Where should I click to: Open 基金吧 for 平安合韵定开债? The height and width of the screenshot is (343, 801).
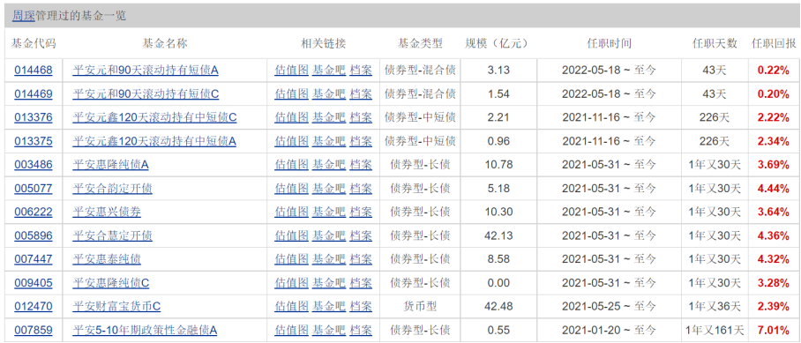coord(329,189)
